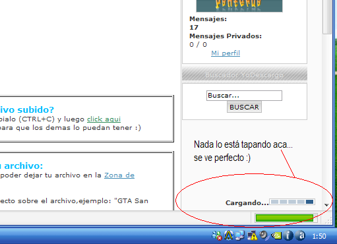Open the speaker volume tray icon
The width and height of the screenshot is (337, 244).
(x=264, y=235)
